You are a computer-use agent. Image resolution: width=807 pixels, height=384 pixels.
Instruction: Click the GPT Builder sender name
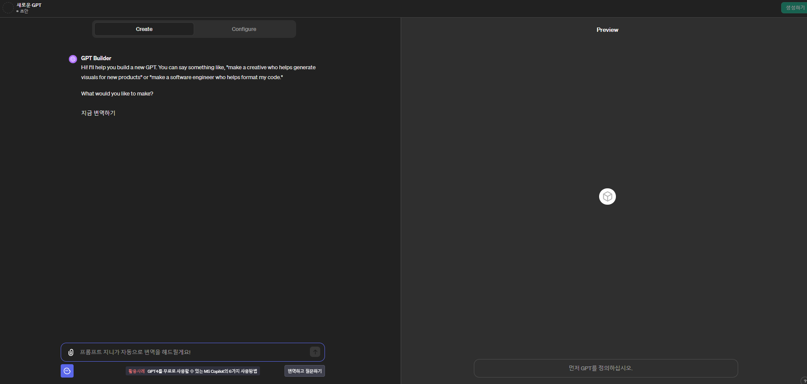(x=96, y=58)
